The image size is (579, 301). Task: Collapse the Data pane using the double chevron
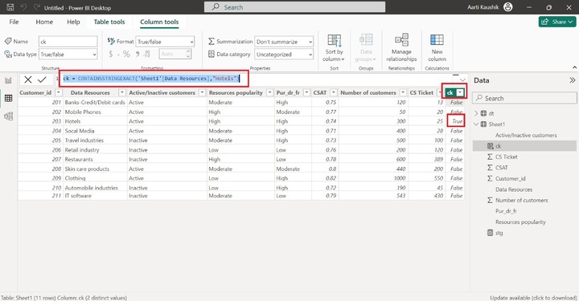(573, 80)
